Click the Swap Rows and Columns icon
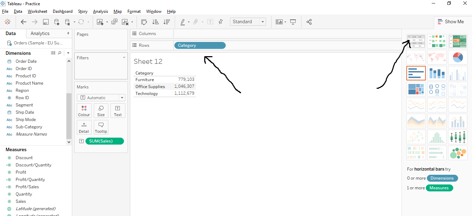Image resolution: width=472 pixels, height=216 pixels. click(144, 22)
